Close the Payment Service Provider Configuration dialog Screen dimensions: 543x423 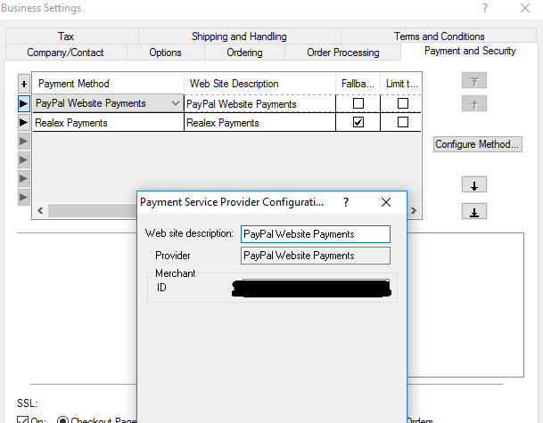tap(386, 202)
